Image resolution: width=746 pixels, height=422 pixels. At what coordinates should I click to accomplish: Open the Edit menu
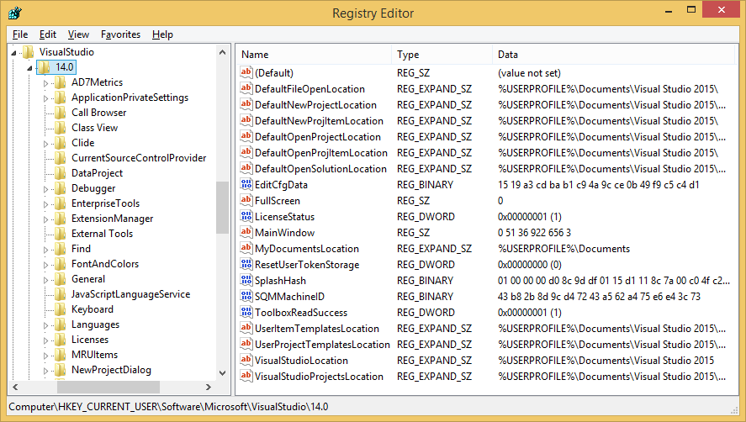[48, 34]
